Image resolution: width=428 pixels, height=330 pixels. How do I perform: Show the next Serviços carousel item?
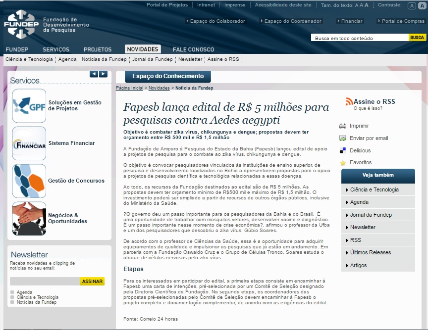pyautogui.click(x=103, y=74)
